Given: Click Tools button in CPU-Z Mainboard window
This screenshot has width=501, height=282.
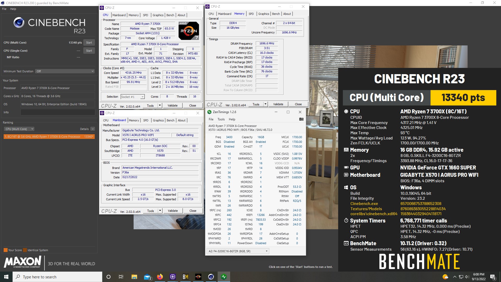Looking at the screenshot, I should [x=151, y=211].
